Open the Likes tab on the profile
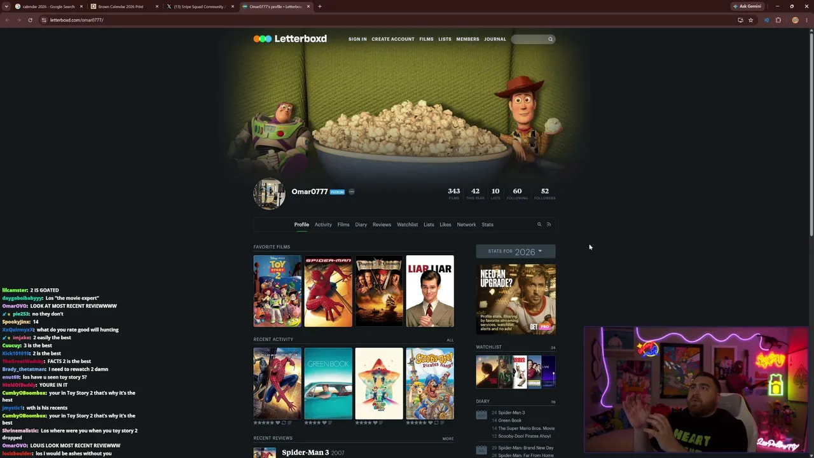Viewport: 814px width, 458px height. 445,225
